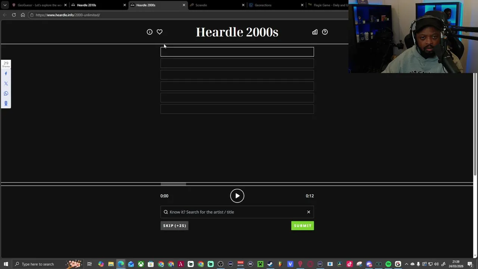Open Spotify from the taskbar
The image size is (478, 269).
click(x=388, y=264)
